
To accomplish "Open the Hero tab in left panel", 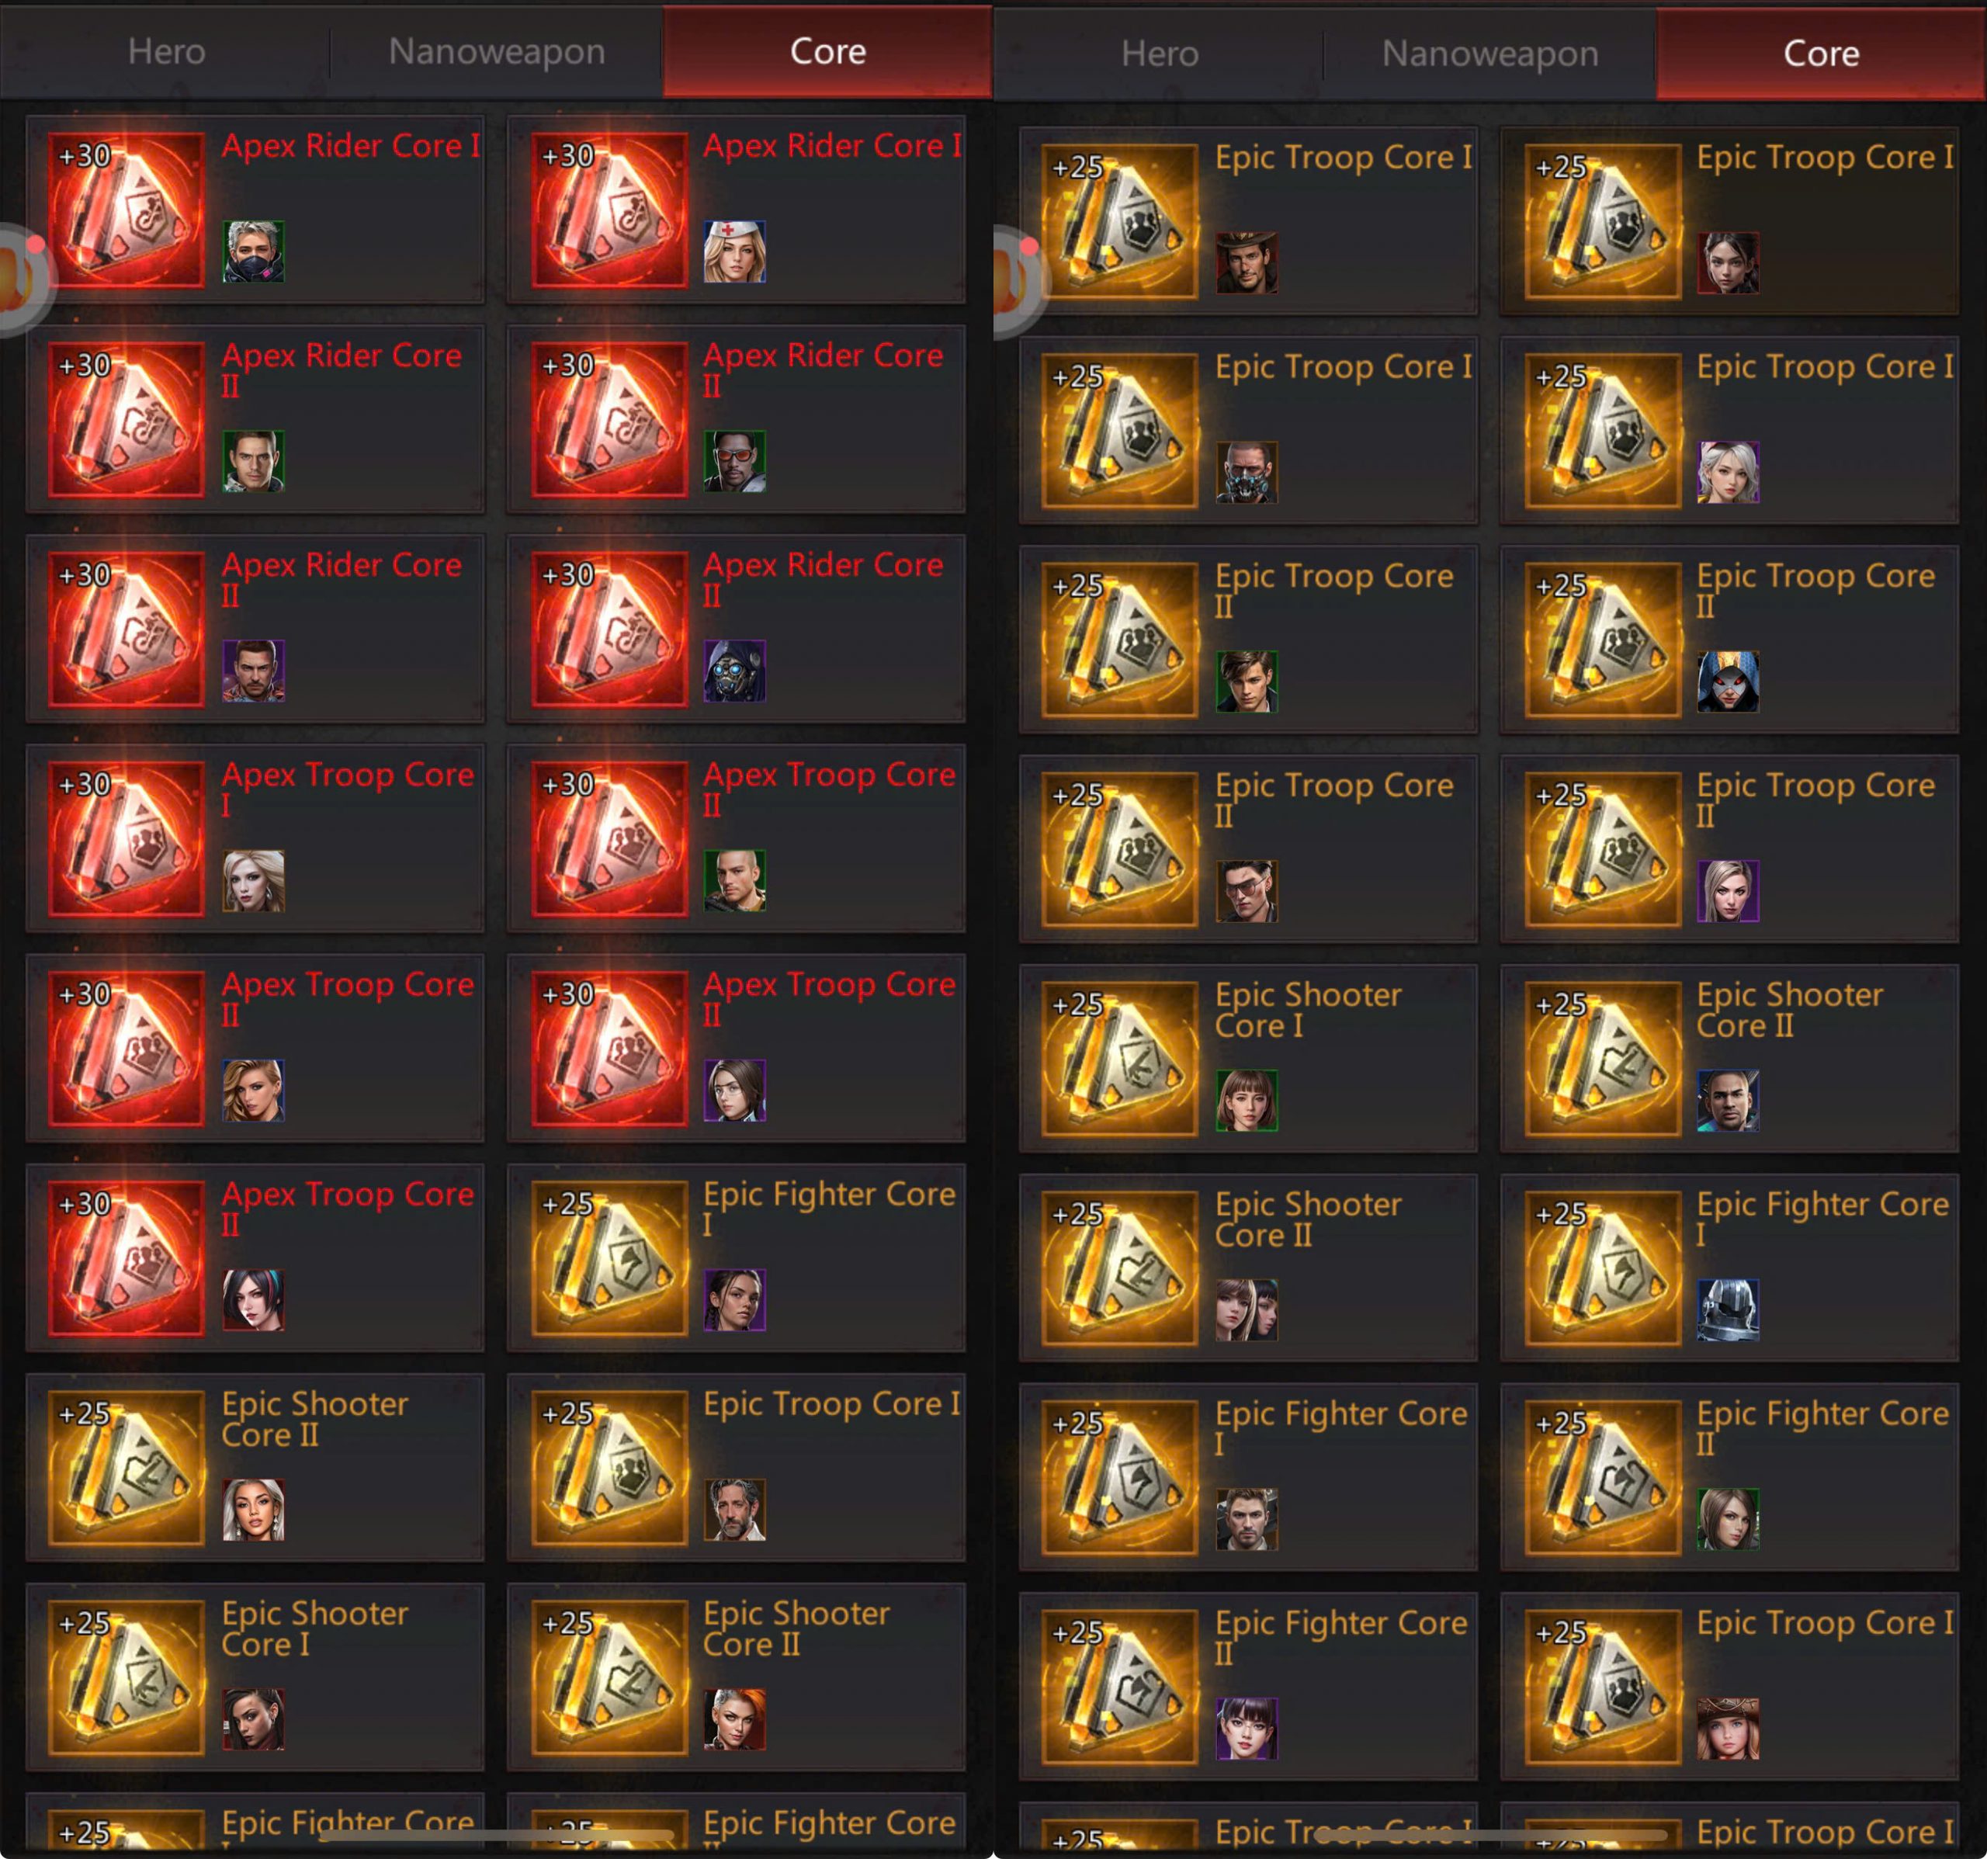I will [x=166, y=51].
